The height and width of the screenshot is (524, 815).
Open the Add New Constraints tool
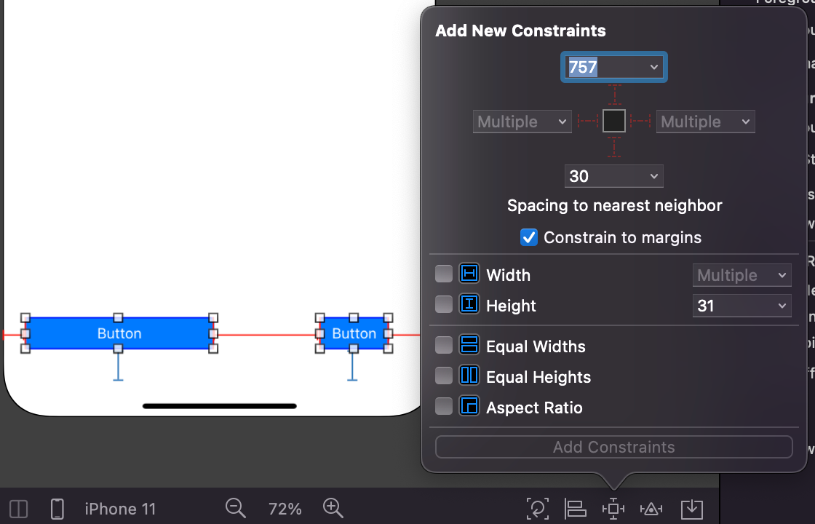[613, 509]
